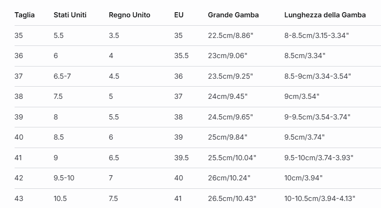Viewport: 381px width, 208px height.
Task: Select the 22.5cm/8.86" cell
Action: (227, 36)
